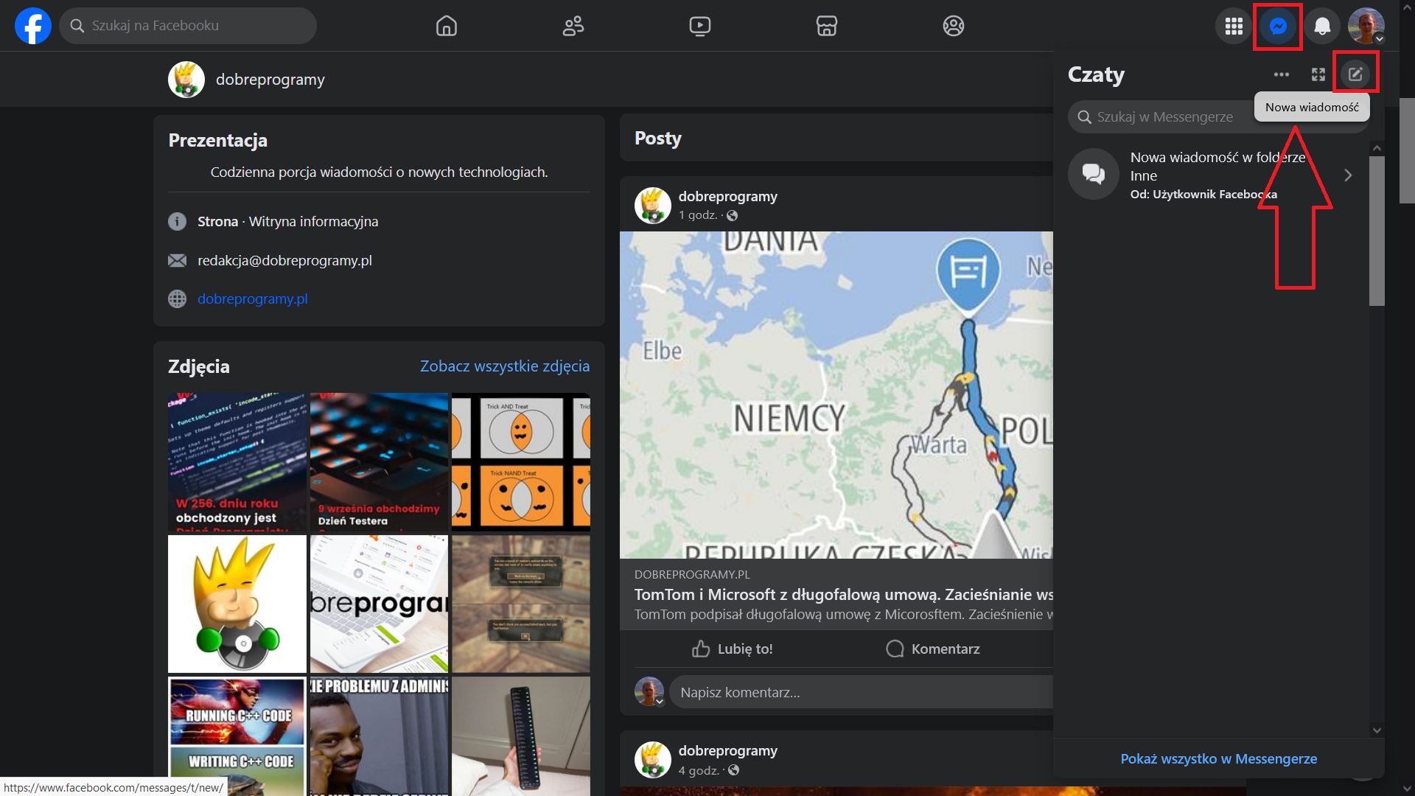Image resolution: width=1415 pixels, height=796 pixels.
Task: Follow the dobreprogramy.pl website link
Action: tap(252, 298)
